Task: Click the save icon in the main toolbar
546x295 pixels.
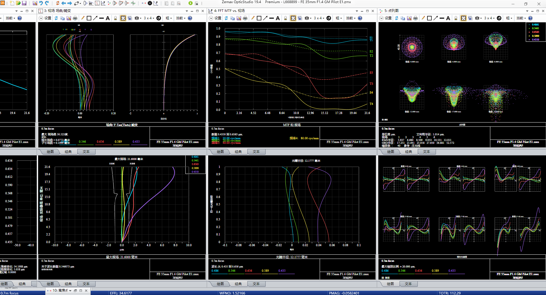Action: [24, 3]
